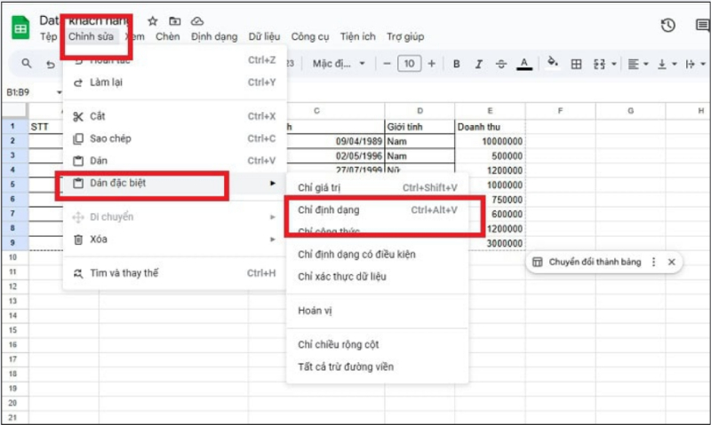Image resolution: width=711 pixels, height=425 pixels.
Task: Decrease font size with minus button
Action: tap(387, 64)
